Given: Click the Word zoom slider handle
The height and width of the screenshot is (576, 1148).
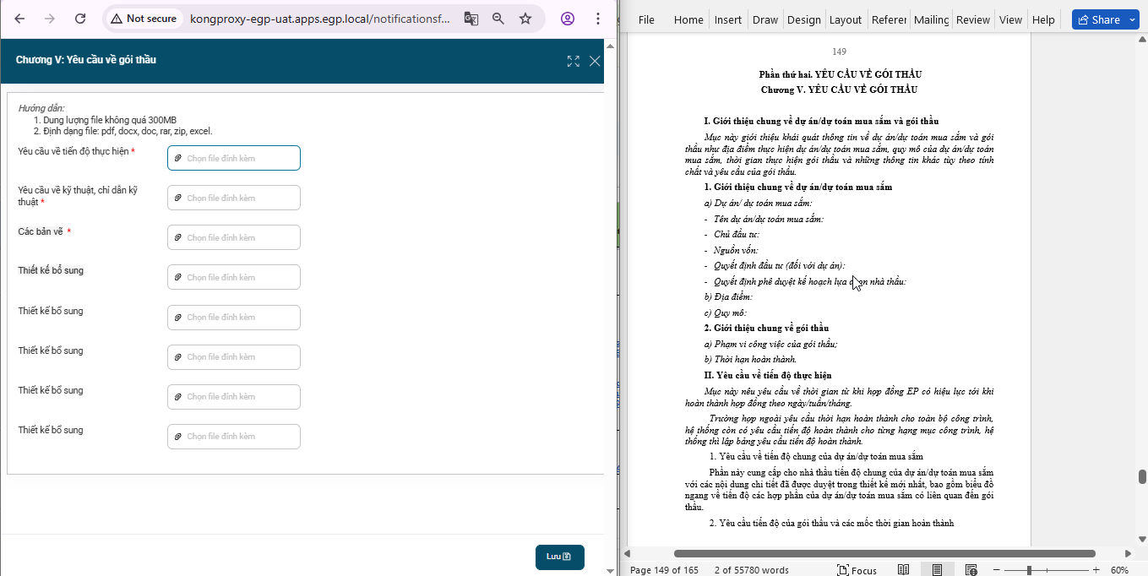Looking at the screenshot, I should coord(1029,570).
